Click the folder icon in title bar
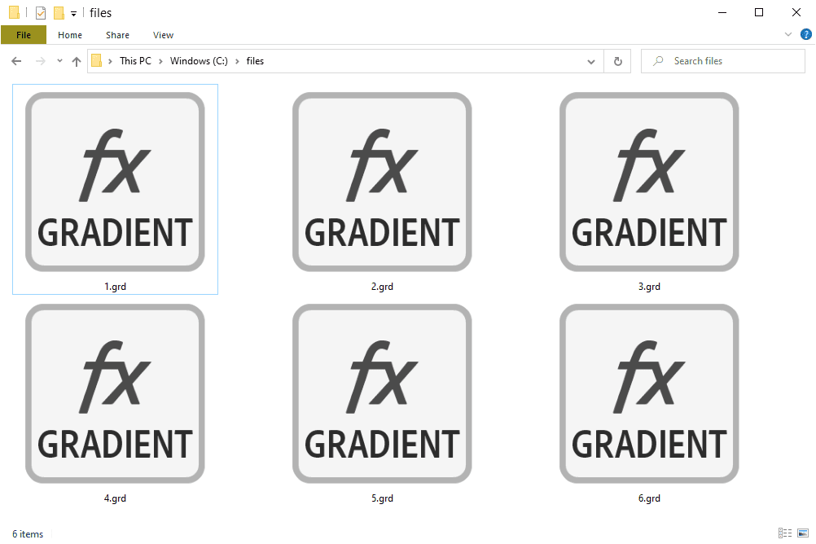 (x=14, y=12)
